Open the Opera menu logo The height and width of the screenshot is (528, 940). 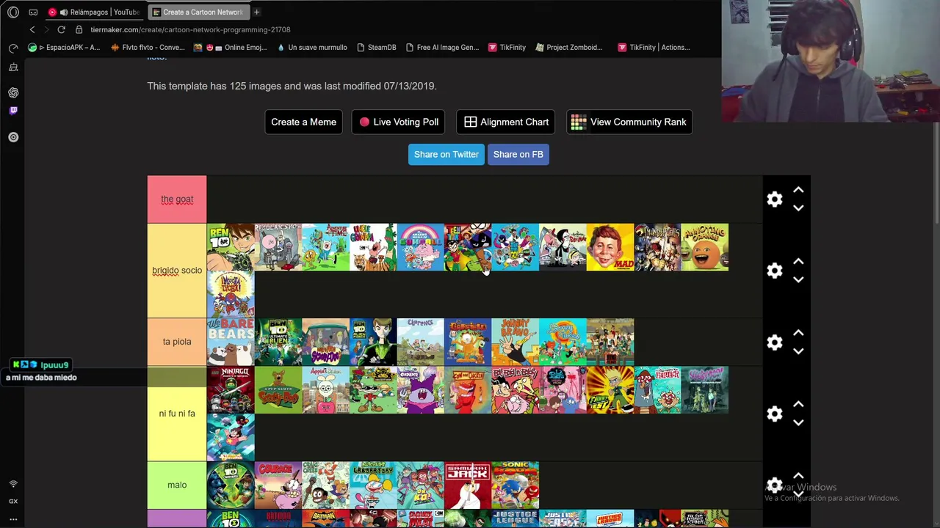coord(13,12)
